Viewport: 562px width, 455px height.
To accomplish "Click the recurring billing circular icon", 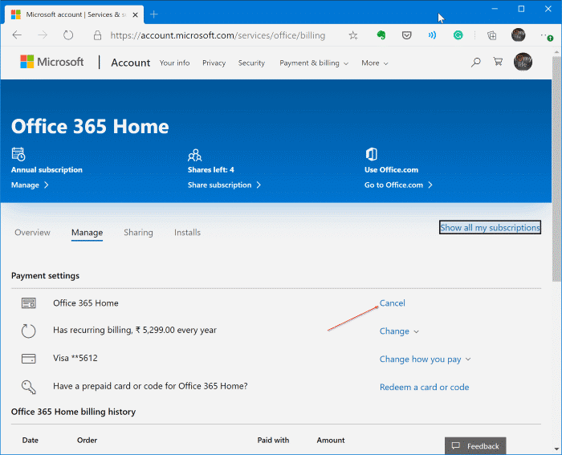I will pos(29,331).
